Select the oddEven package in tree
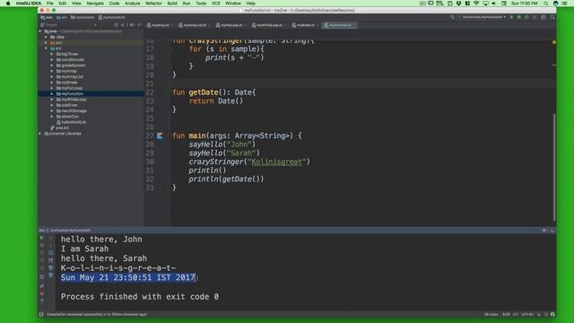The image size is (574, 323). [69, 105]
